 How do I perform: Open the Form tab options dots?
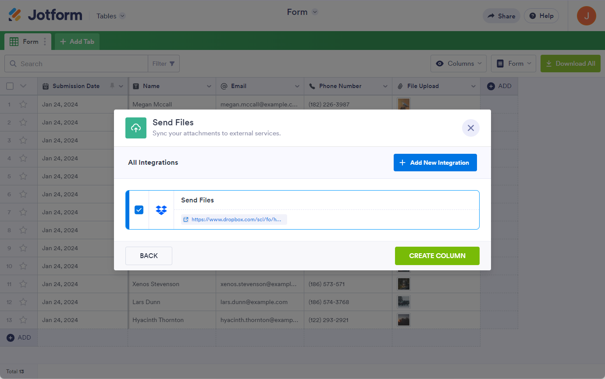[45, 42]
